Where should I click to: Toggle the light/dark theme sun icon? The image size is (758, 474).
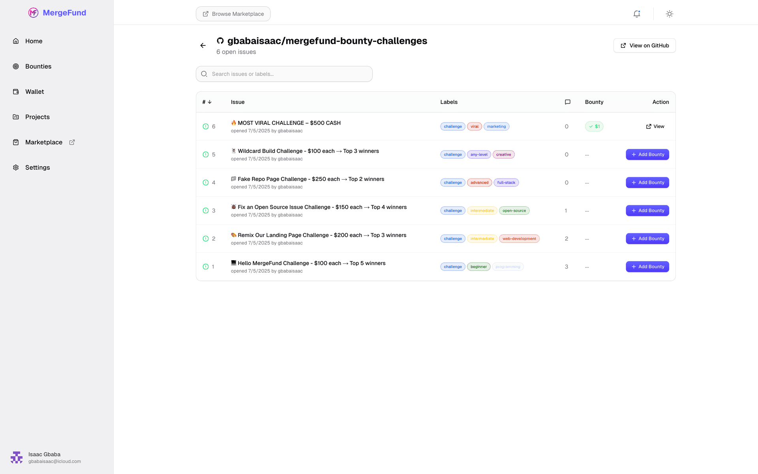coord(669,14)
